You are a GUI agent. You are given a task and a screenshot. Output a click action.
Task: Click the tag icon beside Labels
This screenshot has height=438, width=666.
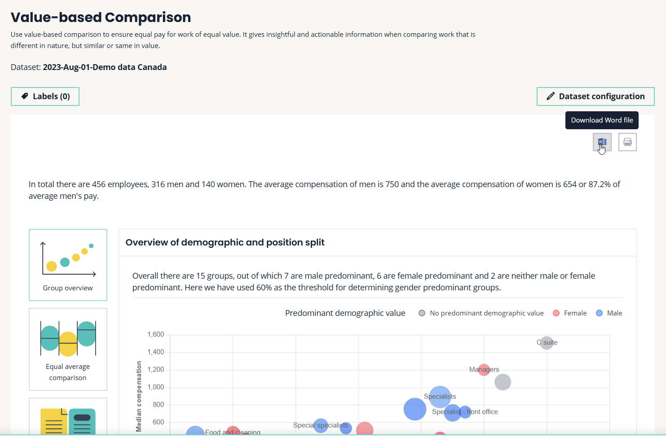pos(25,96)
